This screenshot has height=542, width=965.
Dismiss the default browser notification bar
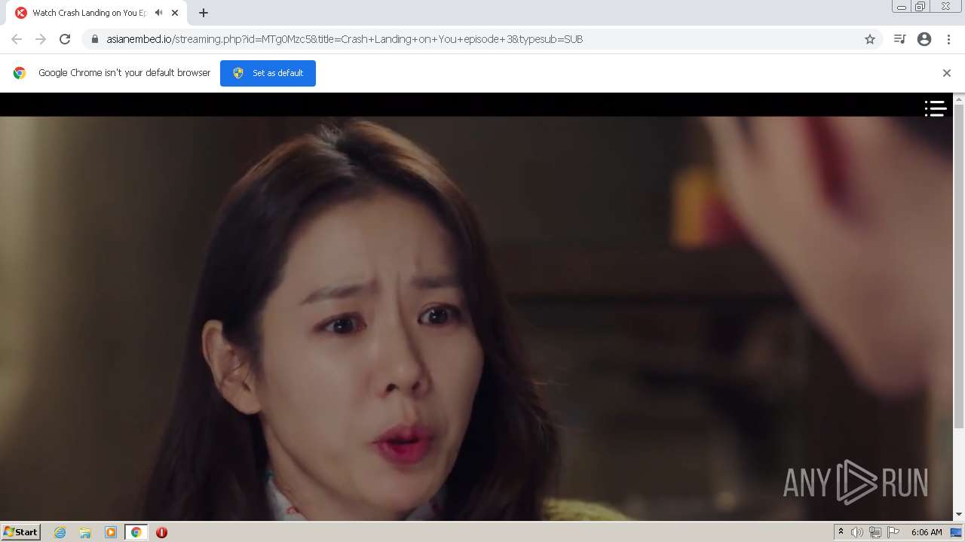[947, 73]
